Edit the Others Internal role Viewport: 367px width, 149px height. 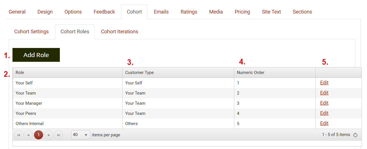[324, 123]
